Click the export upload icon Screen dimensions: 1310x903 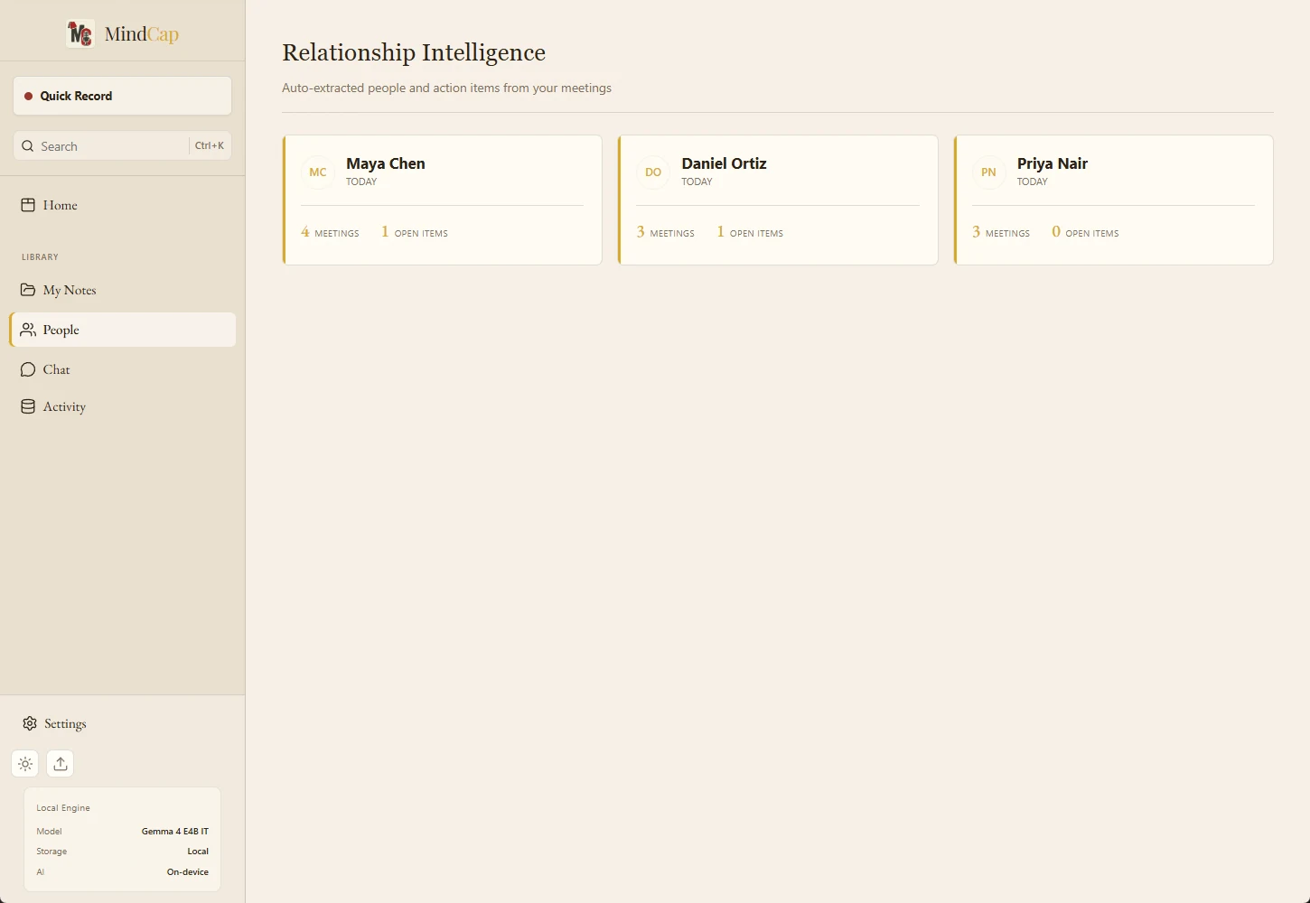61,764
